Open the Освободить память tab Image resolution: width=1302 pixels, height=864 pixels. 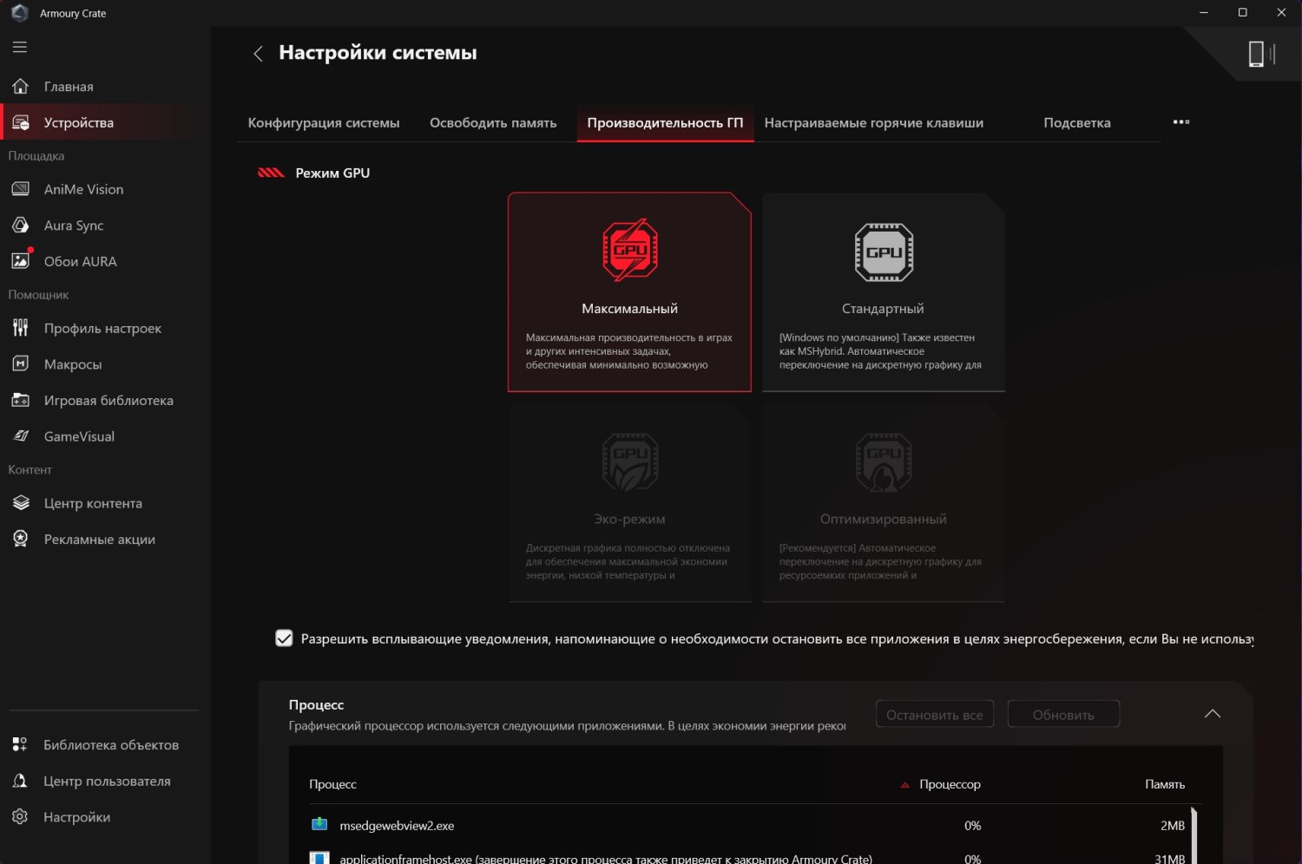[493, 123]
